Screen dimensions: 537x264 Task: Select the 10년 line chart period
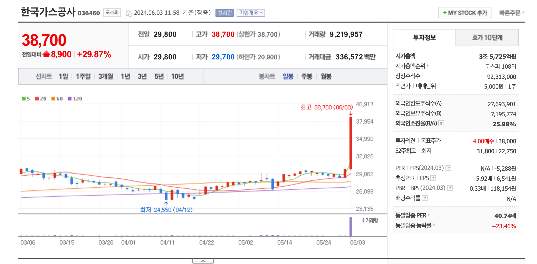(178, 77)
